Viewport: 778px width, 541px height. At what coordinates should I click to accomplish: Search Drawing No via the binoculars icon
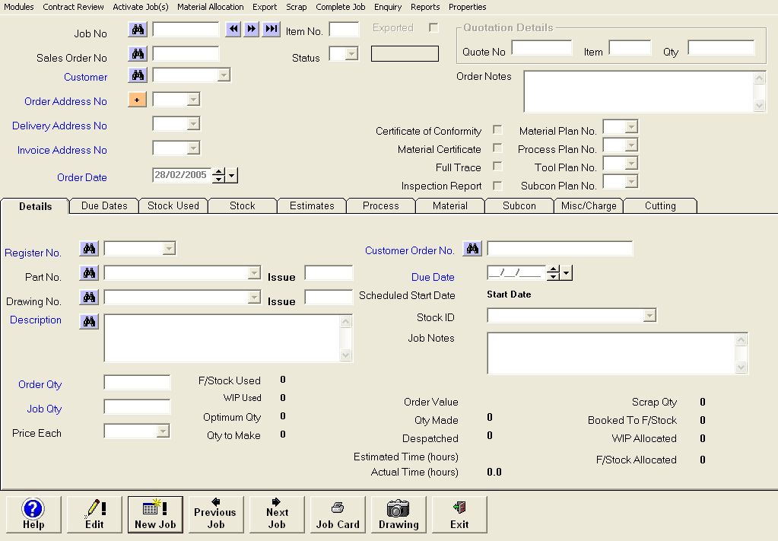coord(88,297)
